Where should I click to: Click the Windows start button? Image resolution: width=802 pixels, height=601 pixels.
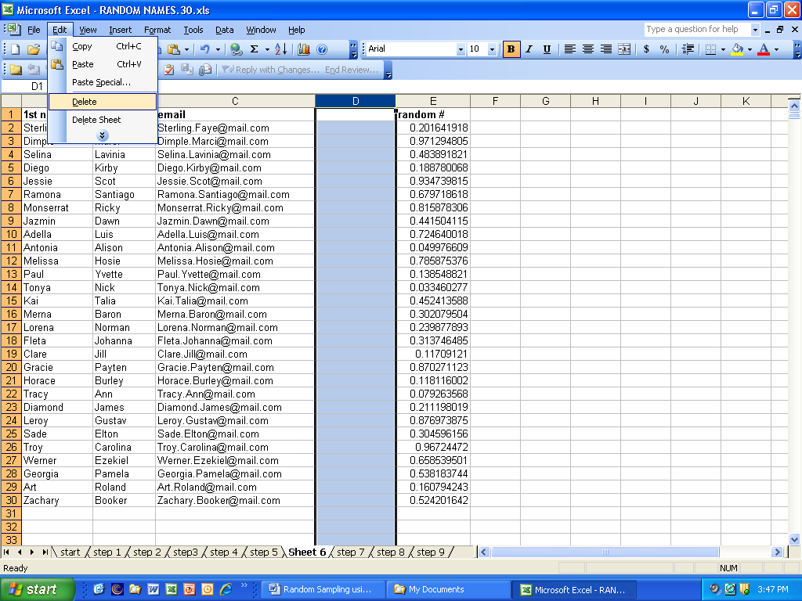click(x=37, y=589)
